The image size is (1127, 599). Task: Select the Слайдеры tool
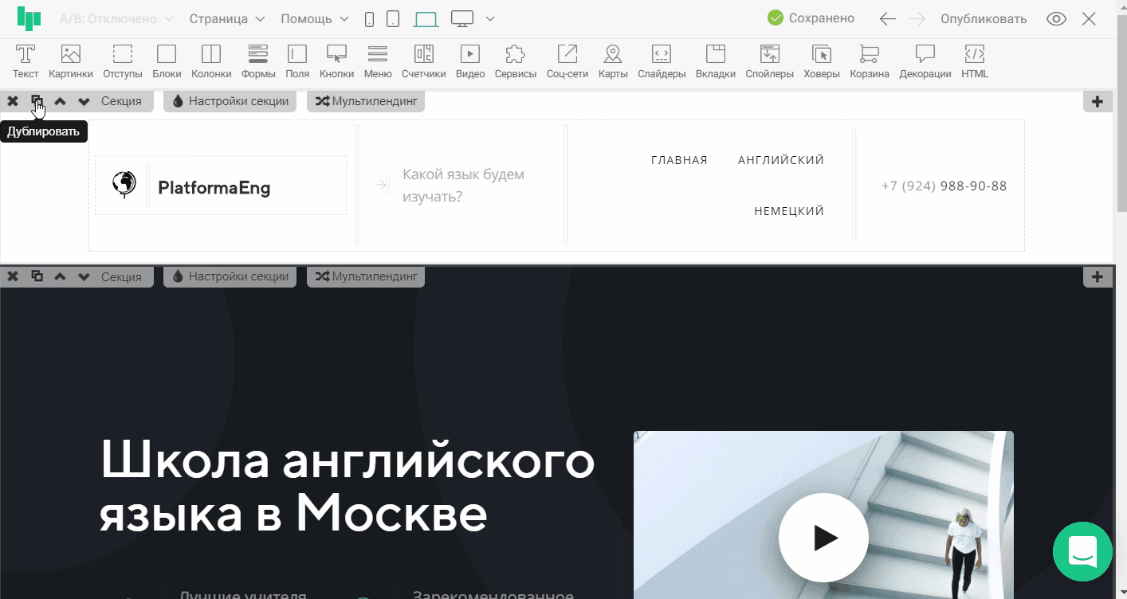(662, 61)
